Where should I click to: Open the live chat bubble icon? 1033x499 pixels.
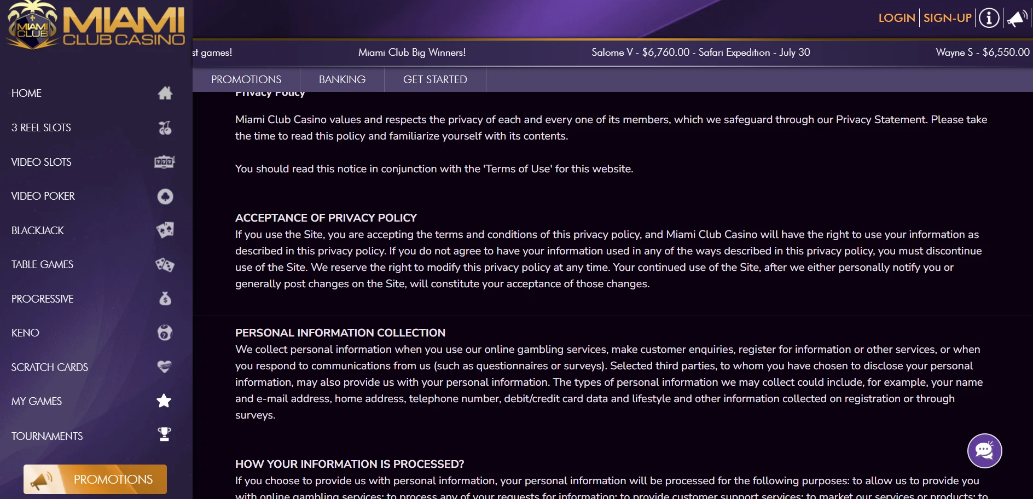[984, 451]
